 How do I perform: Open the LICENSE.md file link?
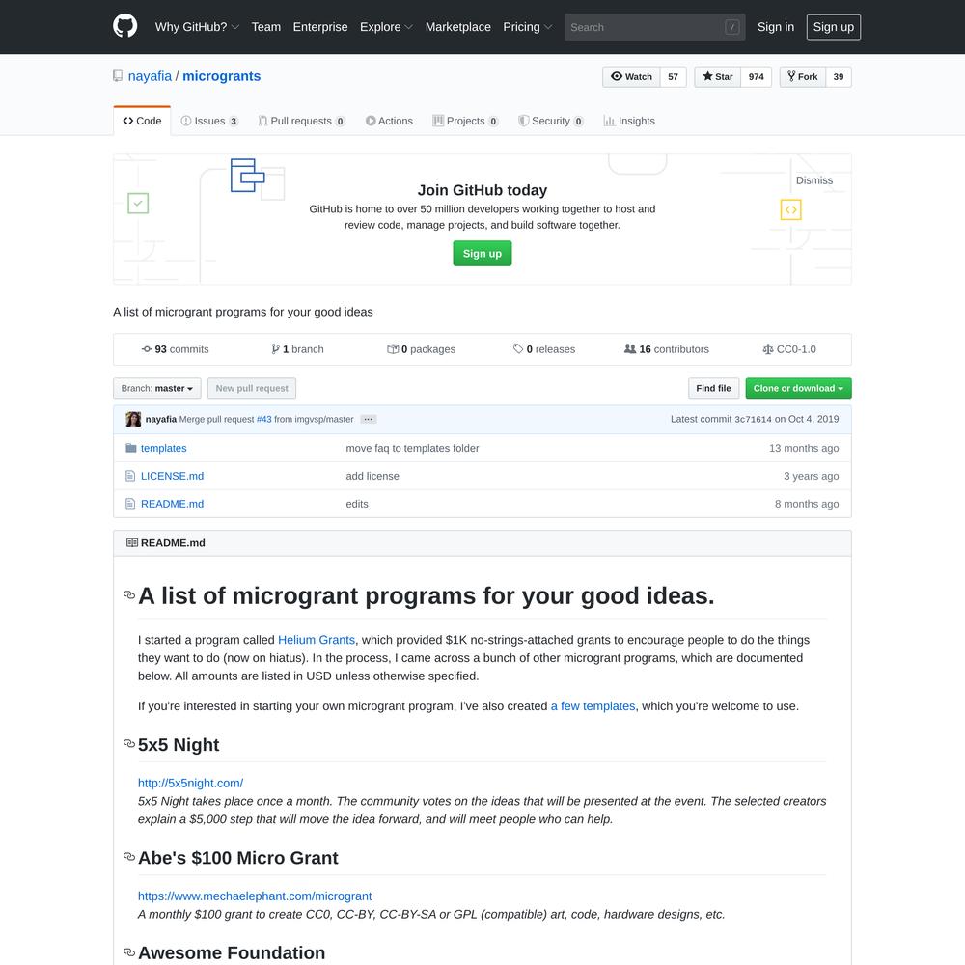tap(173, 476)
